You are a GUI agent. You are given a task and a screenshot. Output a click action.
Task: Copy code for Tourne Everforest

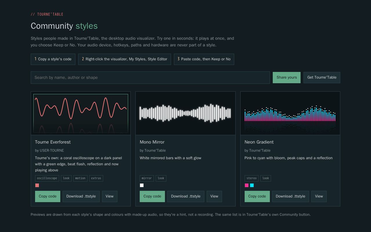tap(48, 196)
